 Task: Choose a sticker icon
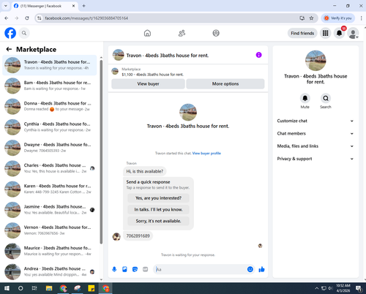coord(135,269)
